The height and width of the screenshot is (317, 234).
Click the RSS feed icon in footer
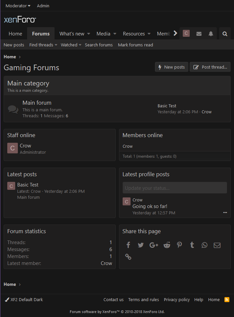227,299
